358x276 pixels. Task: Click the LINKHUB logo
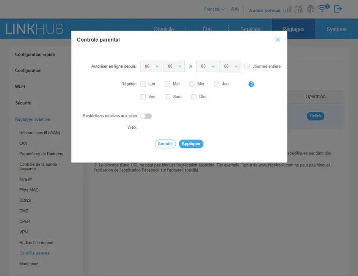click(34, 29)
